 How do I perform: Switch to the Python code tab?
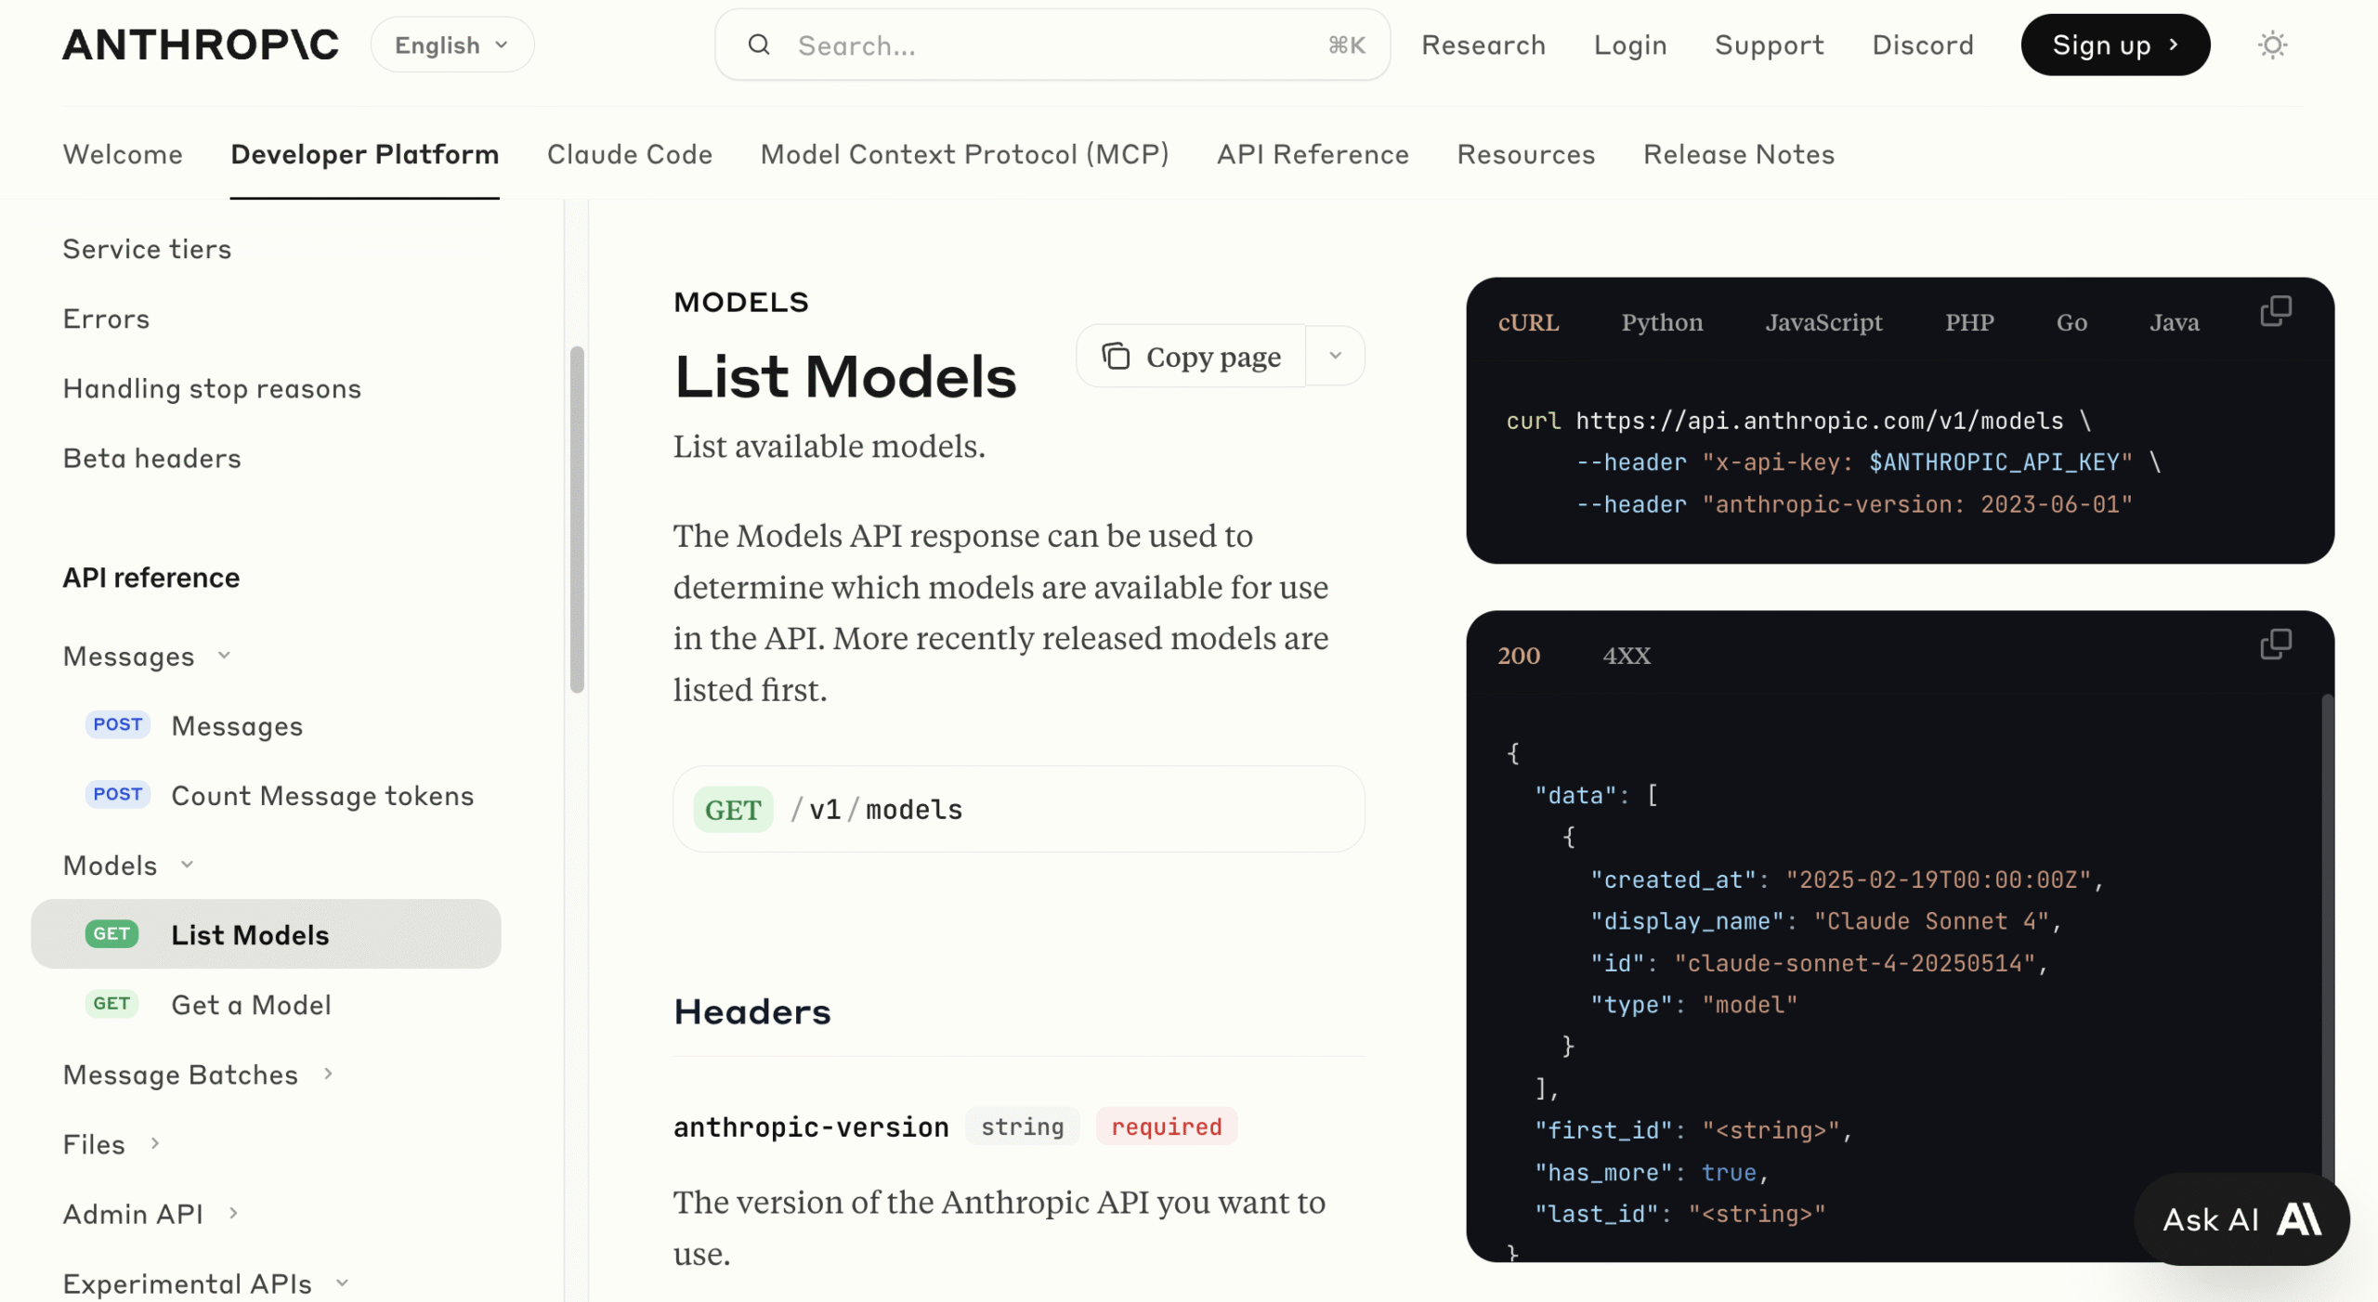[1662, 322]
